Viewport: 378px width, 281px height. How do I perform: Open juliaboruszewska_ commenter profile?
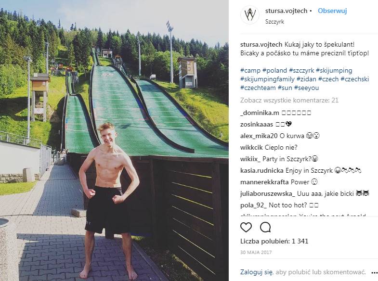[x=268, y=193]
